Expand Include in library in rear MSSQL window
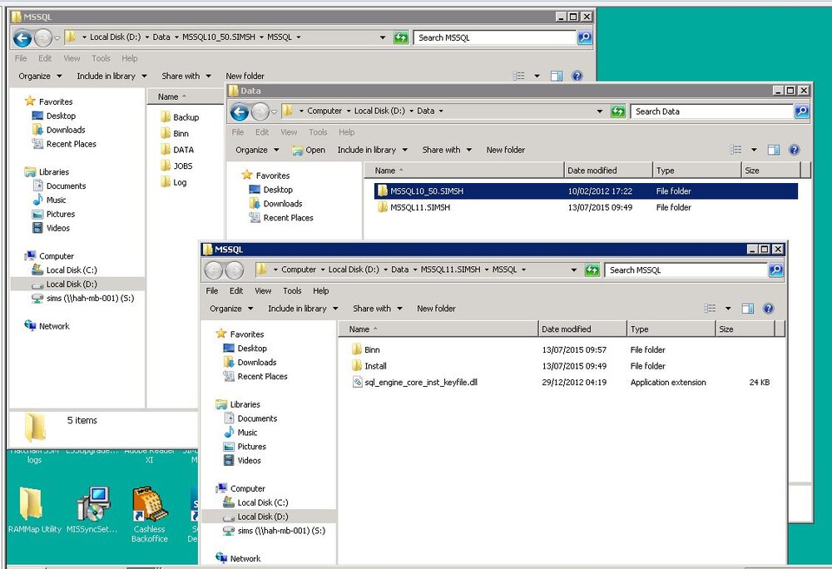The image size is (832, 569). tap(112, 77)
